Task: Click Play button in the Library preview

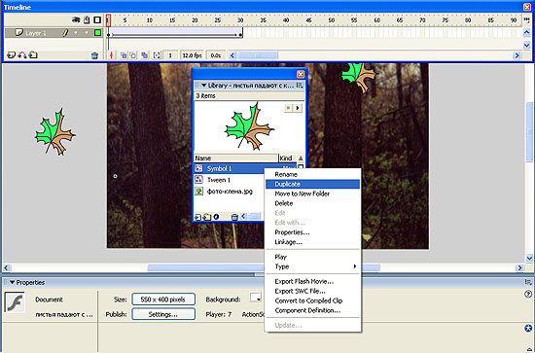Action: pos(298,108)
